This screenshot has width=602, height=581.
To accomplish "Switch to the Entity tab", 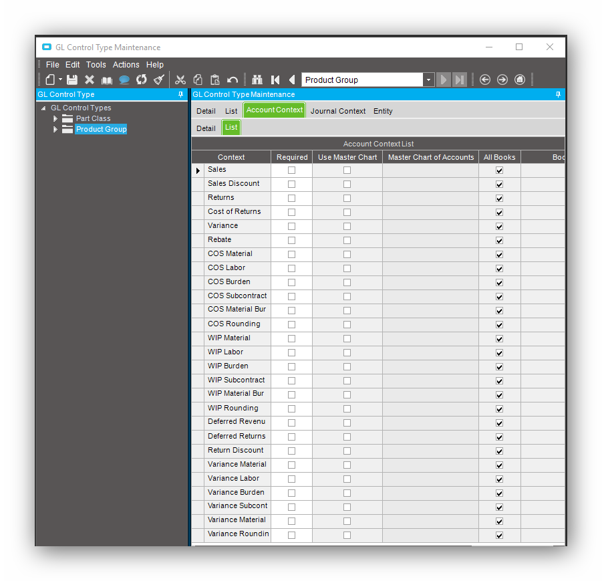I will point(383,111).
